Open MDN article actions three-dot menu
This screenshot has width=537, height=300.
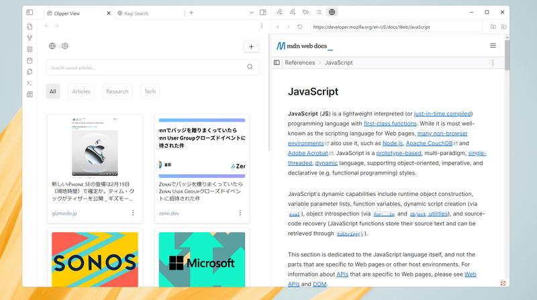pyautogui.click(x=493, y=62)
